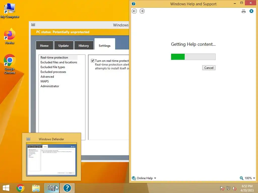Open Google Chrome desktop shortcut
Screen dimensions: 258x193
point(10,64)
